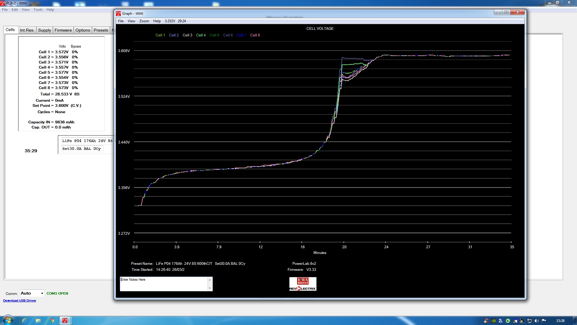Toggle the Cell 4 trace in the legend
This screenshot has width=577, height=325.
pos(201,35)
